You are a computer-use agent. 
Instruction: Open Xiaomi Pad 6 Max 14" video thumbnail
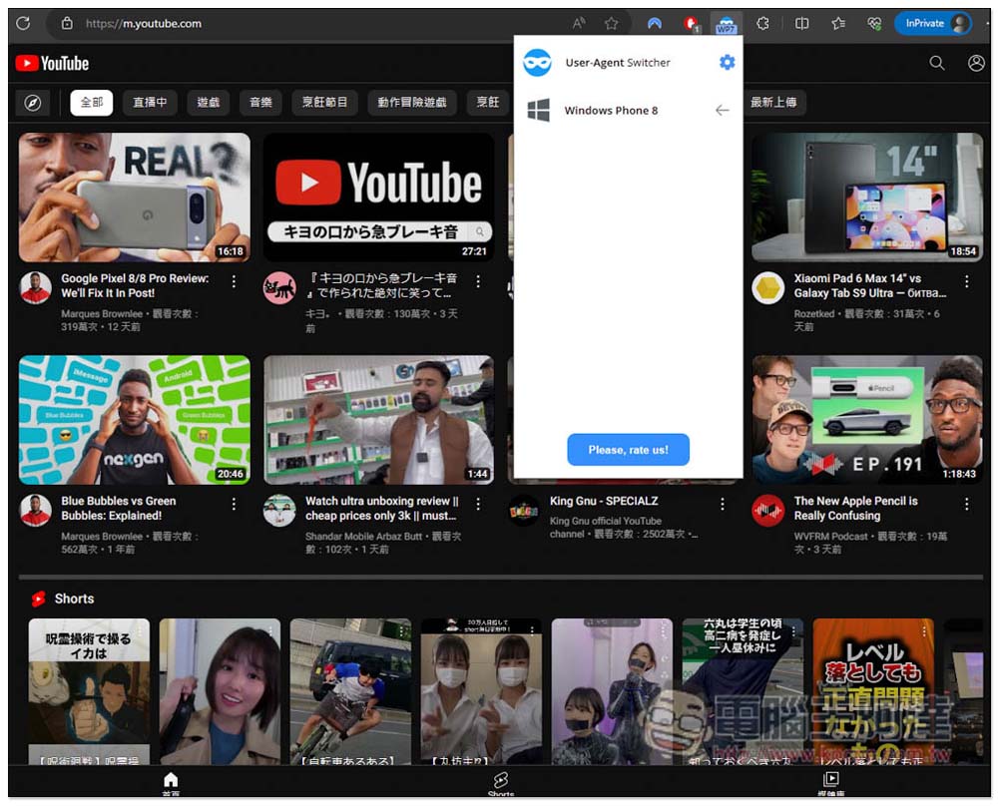[867, 198]
